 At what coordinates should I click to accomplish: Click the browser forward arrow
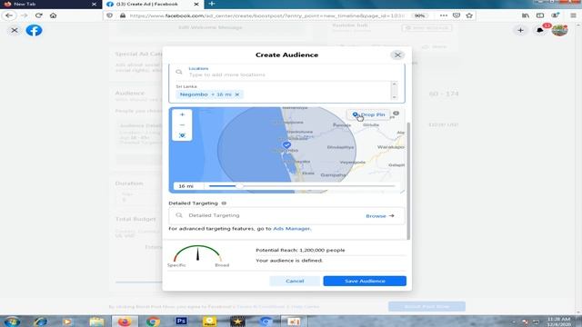pyautogui.click(x=25, y=15)
